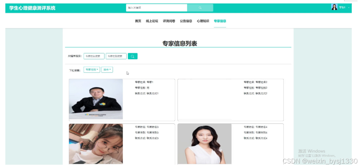Screen dimensions: 359x167
Task: Click the text 专家姓名: 专家姓名3
Action: [x=147, y=127]
